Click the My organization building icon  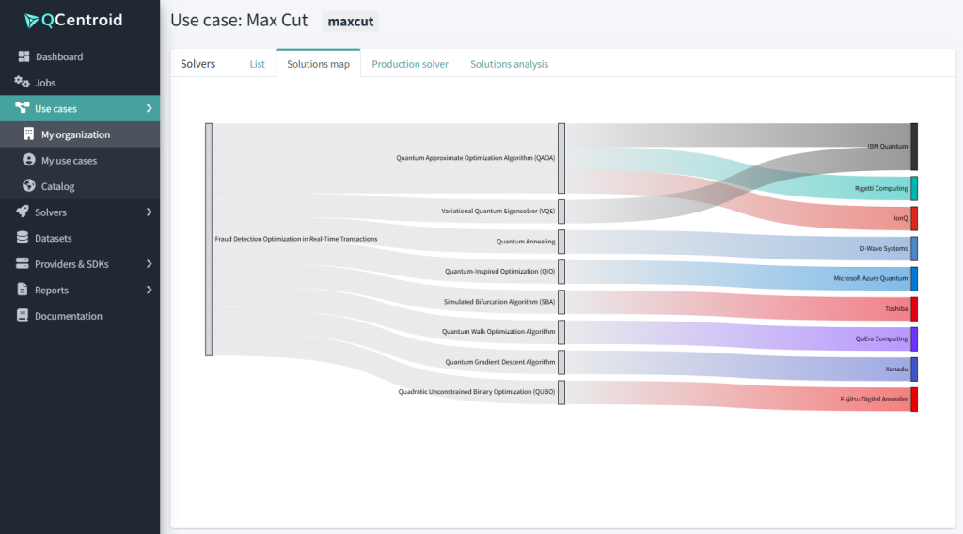tap(29, 134)
